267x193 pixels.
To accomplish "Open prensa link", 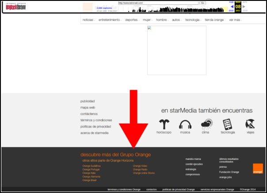I will point(223,167).
